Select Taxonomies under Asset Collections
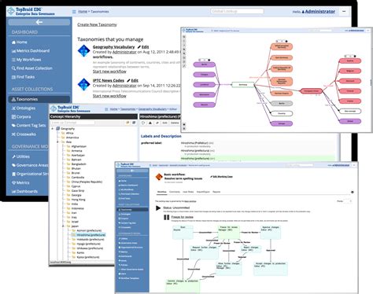The width and height of the screenshot is (373, 294). pyautogui.click(x=39, y=99)
